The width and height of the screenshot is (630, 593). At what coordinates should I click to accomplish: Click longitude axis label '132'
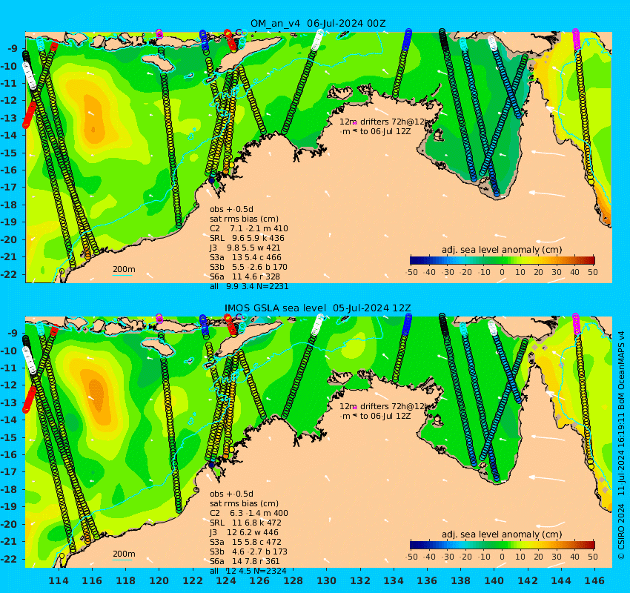(x=360, y=581)
